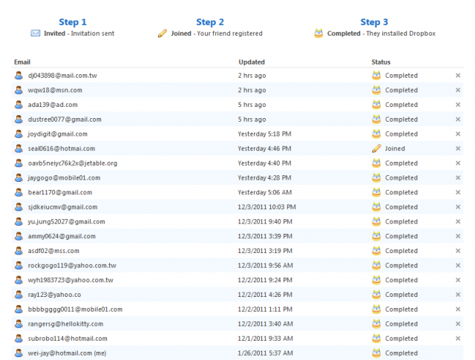Remove ammy0624@gmail.com from the list

point(458,236)
